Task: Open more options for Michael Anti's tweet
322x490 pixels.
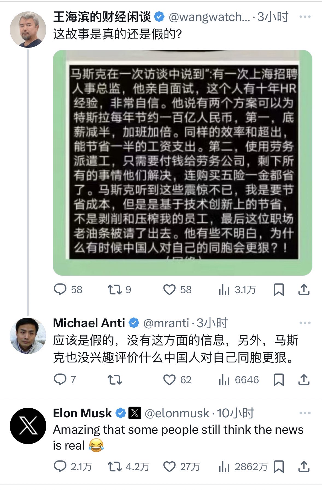Action: click(305, 323)
